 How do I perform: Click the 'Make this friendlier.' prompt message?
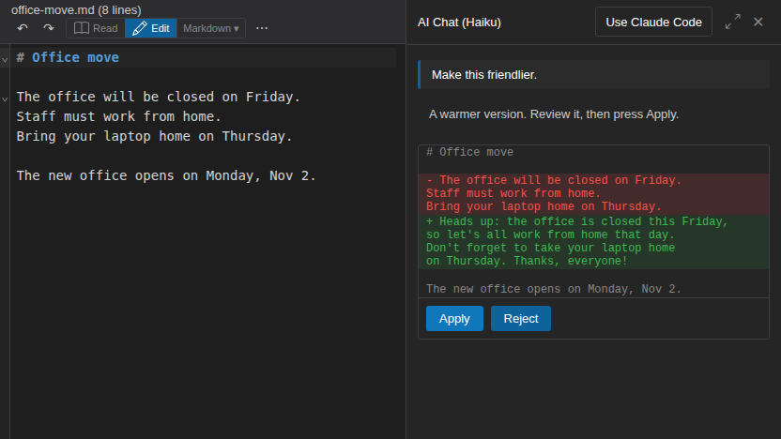tap(593, 75)
